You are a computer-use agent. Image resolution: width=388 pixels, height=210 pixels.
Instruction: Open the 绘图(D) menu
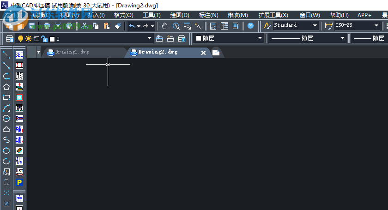(x=180, y=15)
